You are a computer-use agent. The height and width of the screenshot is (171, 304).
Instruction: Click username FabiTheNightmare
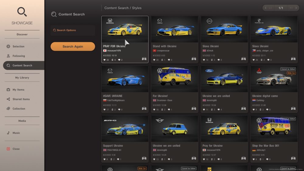coord(116,100)
